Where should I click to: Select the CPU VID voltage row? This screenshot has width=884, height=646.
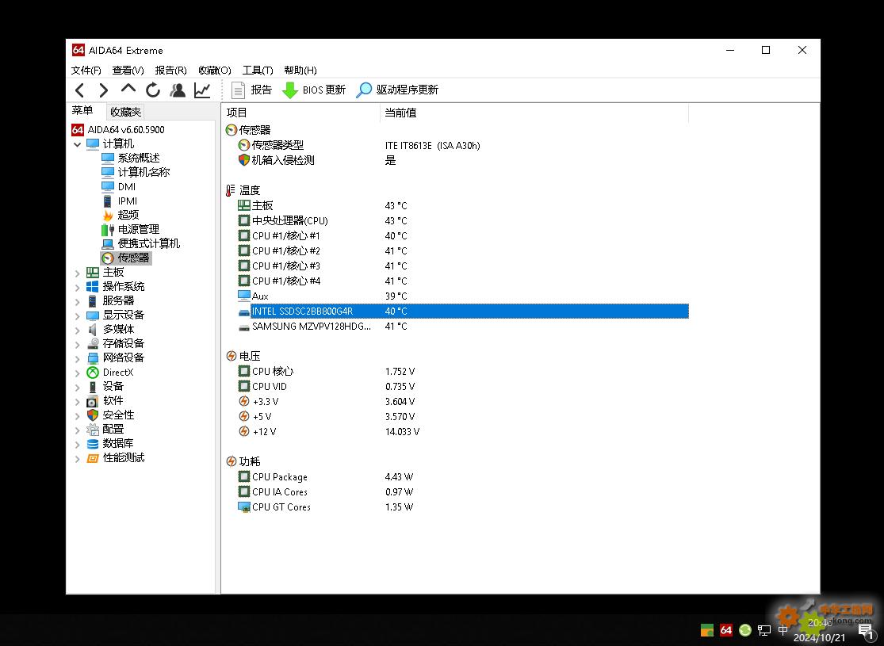click(x=463, y=387)
